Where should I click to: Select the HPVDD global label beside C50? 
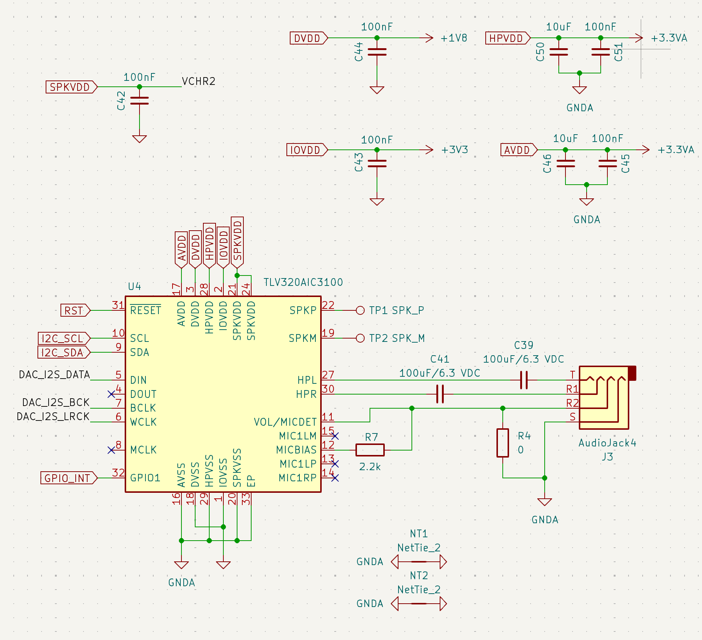(x=508, y=38)
